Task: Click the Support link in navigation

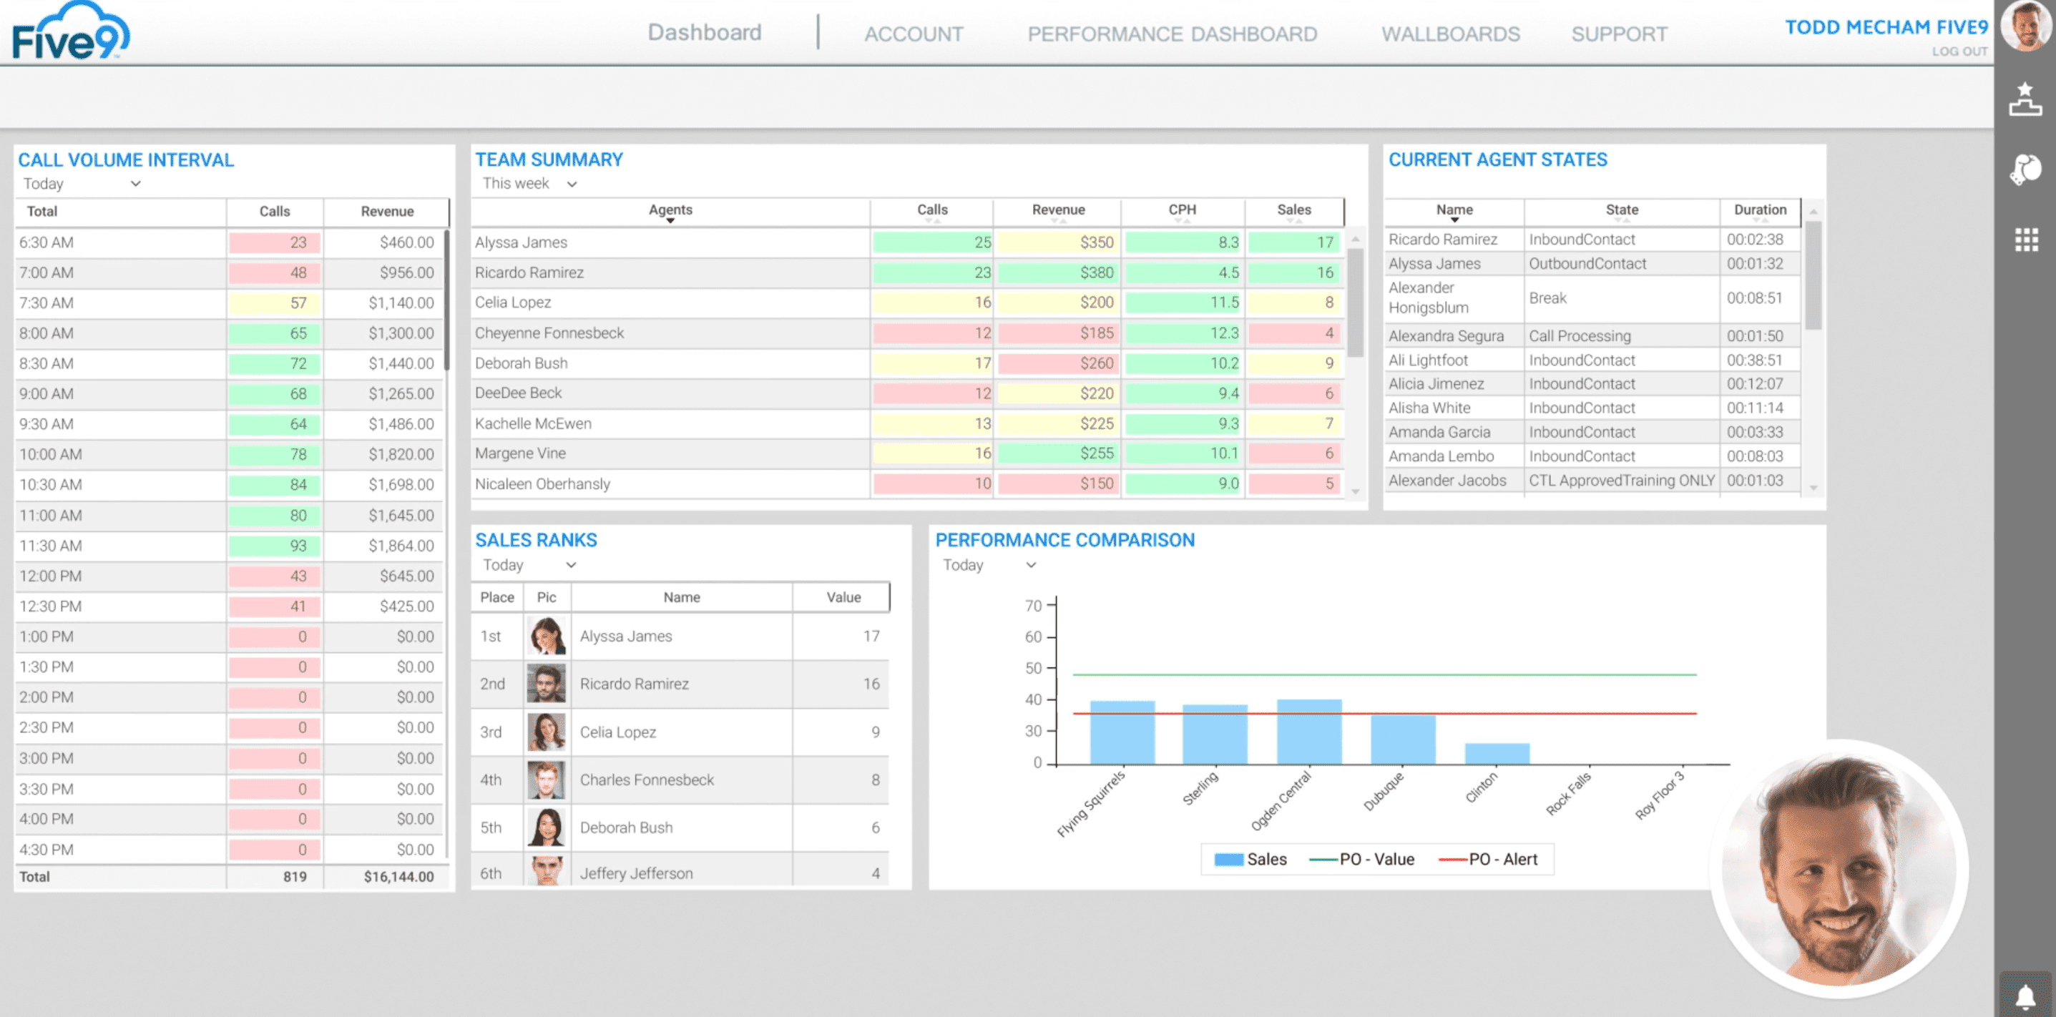Action: click(1619, 34)
